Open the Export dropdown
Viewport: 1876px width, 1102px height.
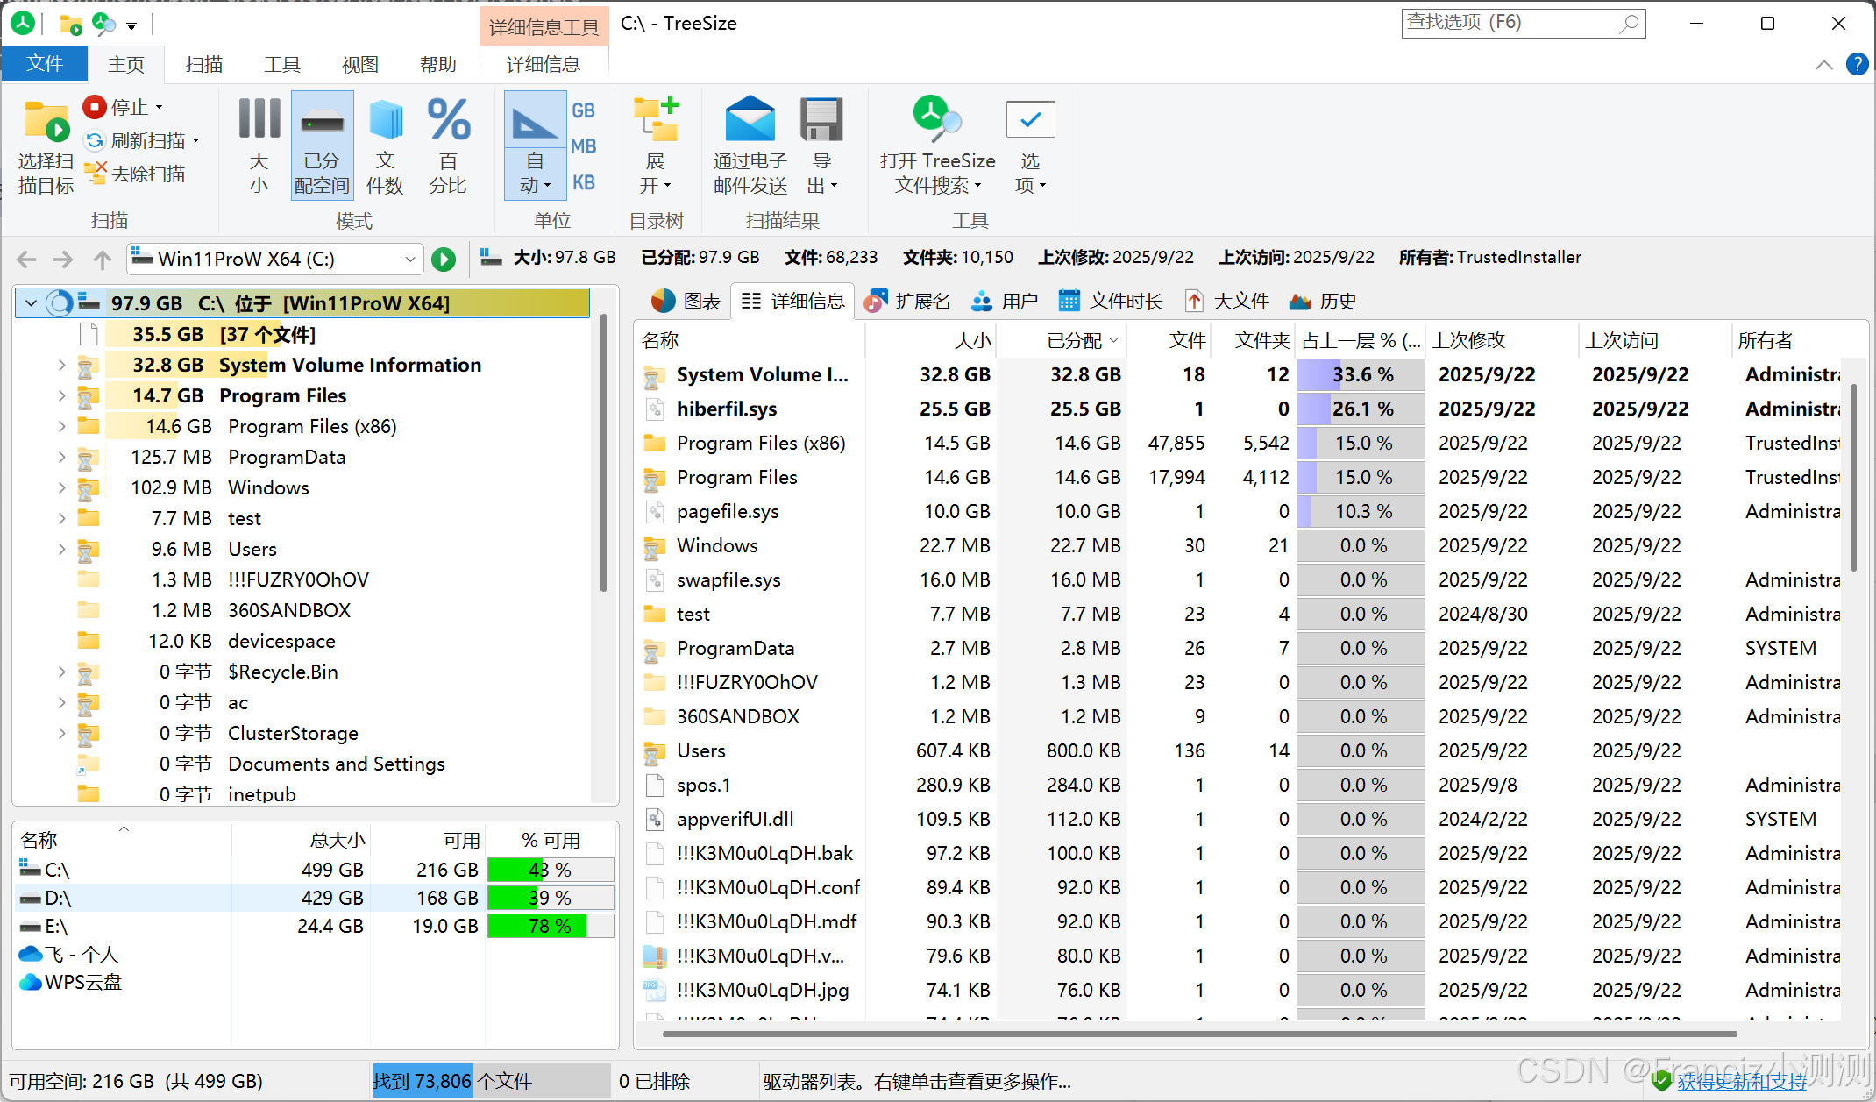[x=821, y=146]
